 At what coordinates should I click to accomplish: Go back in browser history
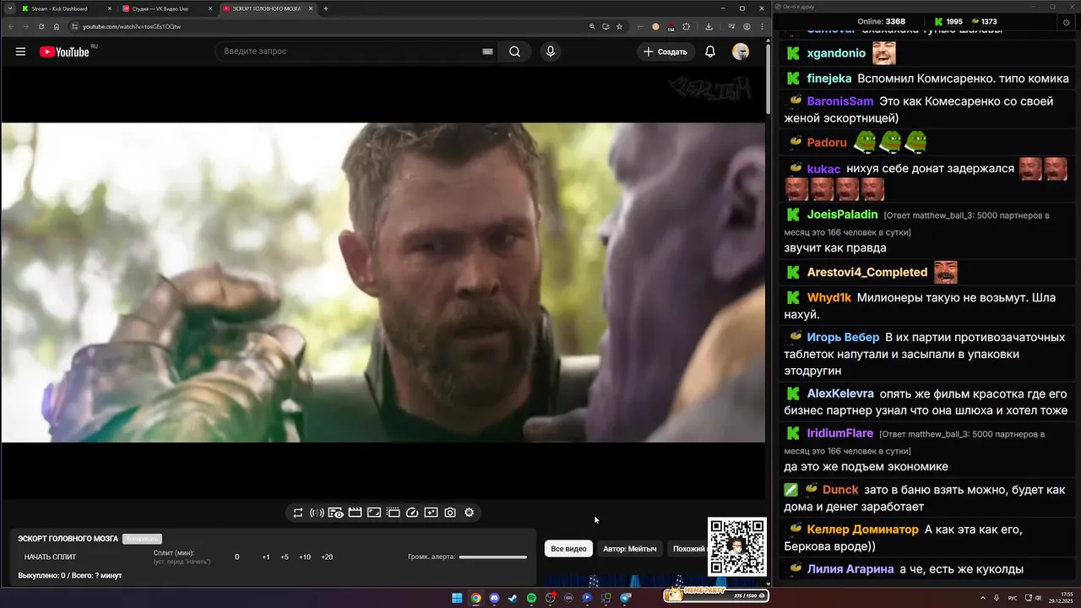coord(10,26)
